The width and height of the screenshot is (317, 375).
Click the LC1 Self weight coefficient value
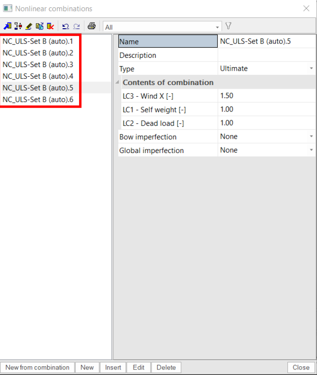[x=267, y=109]
